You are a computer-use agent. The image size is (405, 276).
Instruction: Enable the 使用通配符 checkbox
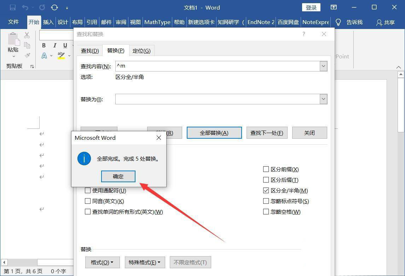[87, 190]
